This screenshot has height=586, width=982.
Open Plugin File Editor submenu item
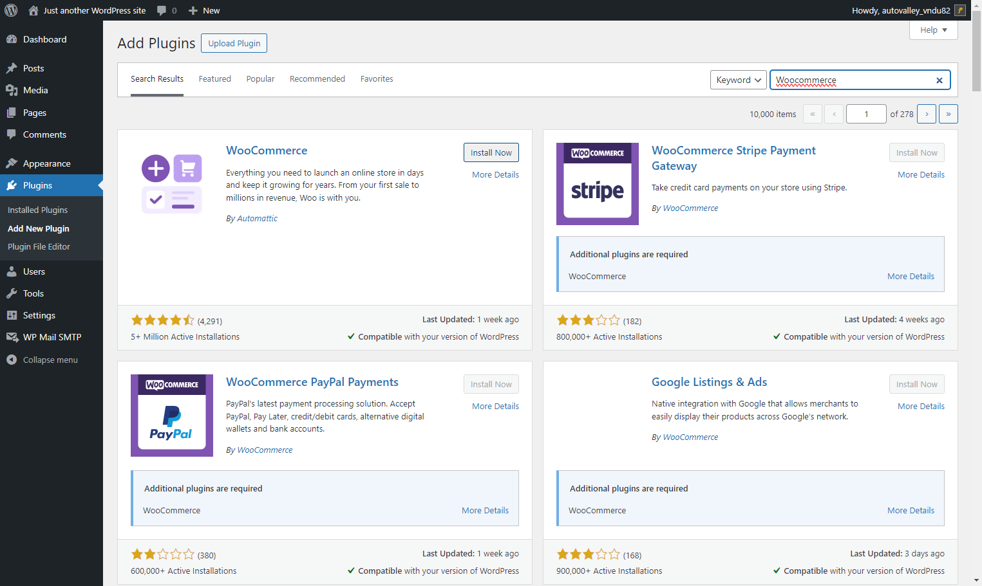pos(39,247)
